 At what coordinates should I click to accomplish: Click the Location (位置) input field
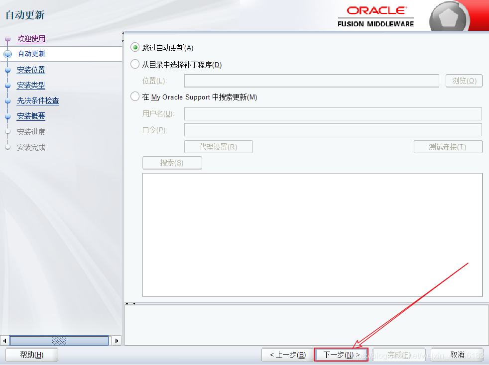pyautogui.click(x=312, y=81)
